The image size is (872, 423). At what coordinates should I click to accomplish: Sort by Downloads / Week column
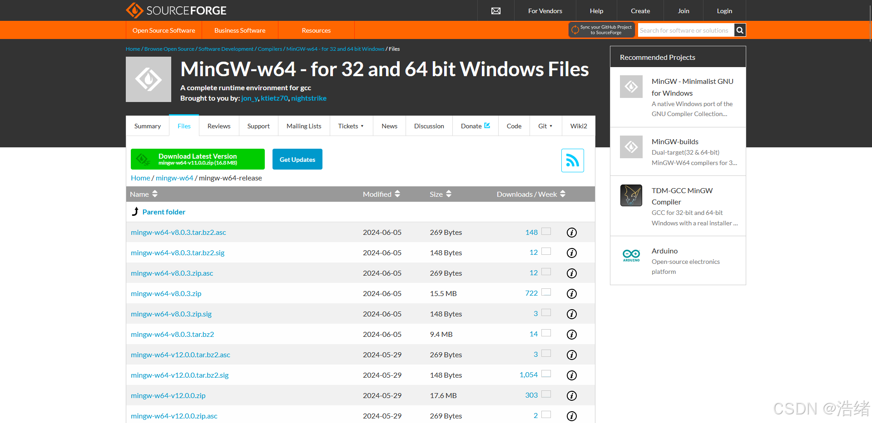(530, 194)
